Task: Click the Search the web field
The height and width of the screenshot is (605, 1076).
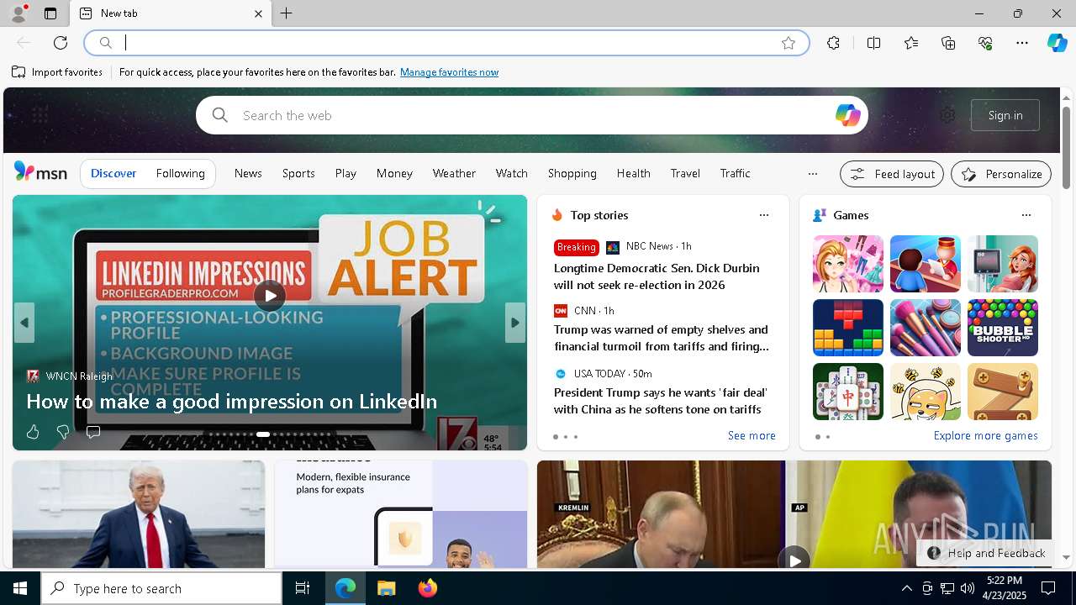Action: pyautogui.click(x=533, y=115)
